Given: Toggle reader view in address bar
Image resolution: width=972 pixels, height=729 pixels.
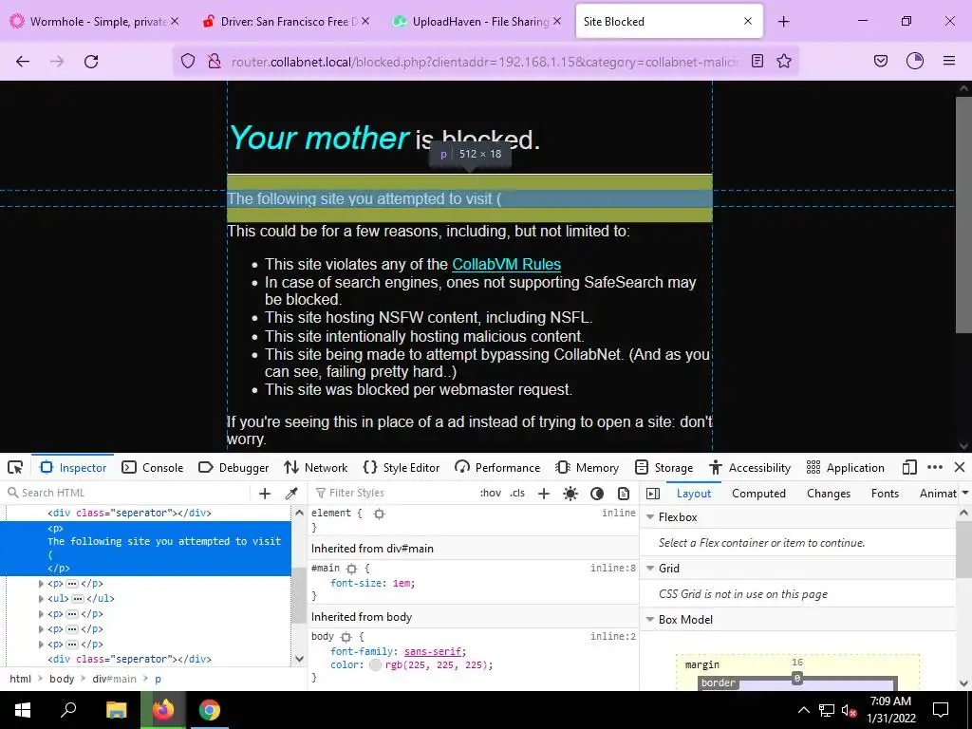Looking at the screenshot, I should click(757, 61).
